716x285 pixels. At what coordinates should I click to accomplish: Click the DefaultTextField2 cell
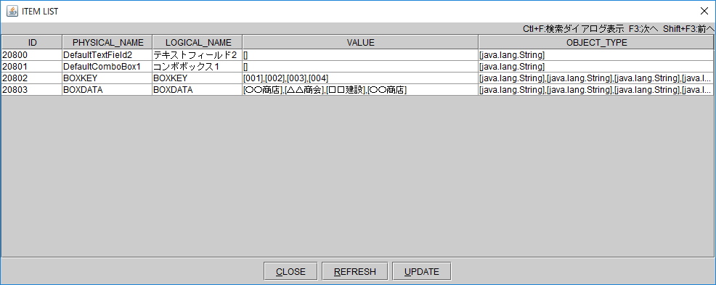pos(107,55)
